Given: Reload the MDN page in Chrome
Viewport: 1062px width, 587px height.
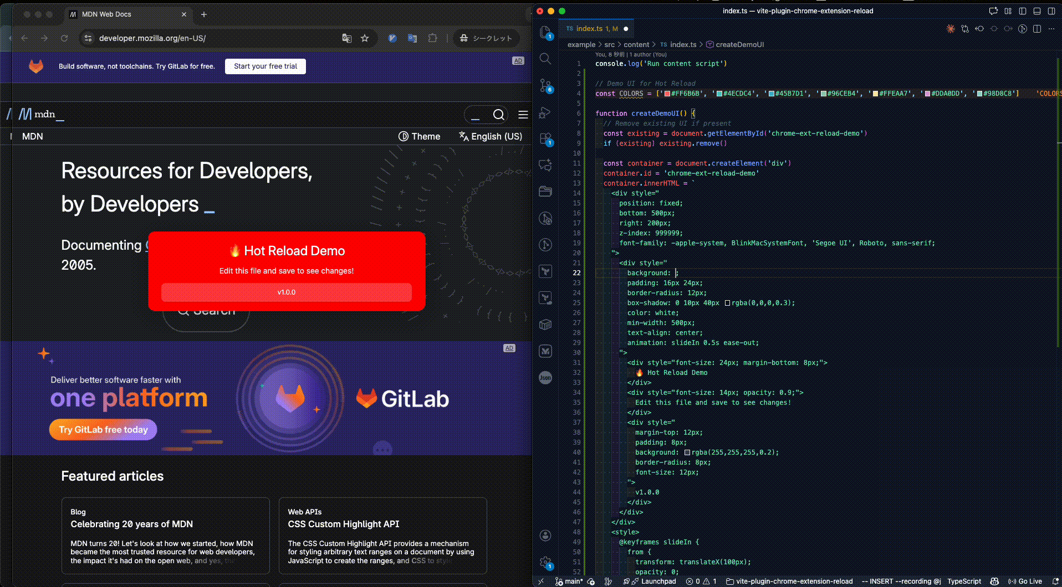Looking at the screenshot, I should point(64,38).
